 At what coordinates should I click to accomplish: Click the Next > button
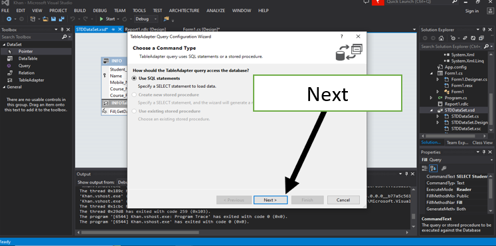pyautogui.click(x=270, y=199)
